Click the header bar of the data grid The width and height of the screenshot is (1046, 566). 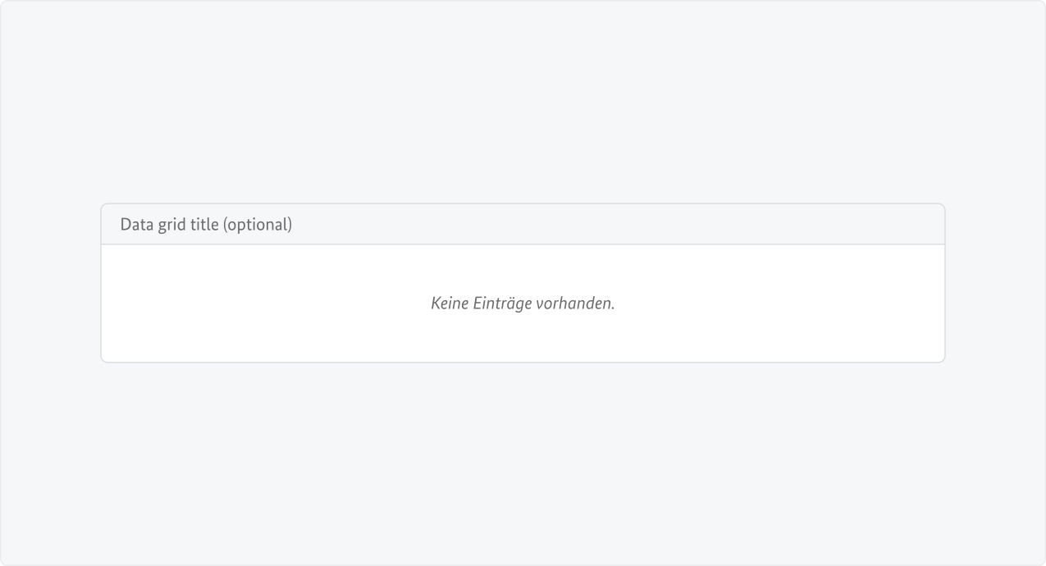click(523, 222)
